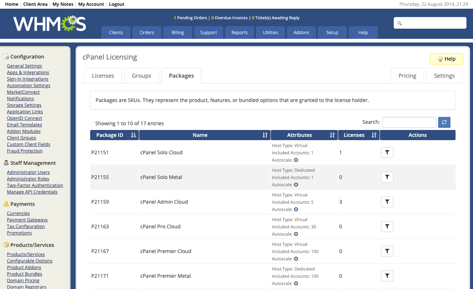The height and width of the screenshot is (289, 473).
Task: Open Product Bundles in sidebar
Action: pyautogui.click(x=24, y=274)
